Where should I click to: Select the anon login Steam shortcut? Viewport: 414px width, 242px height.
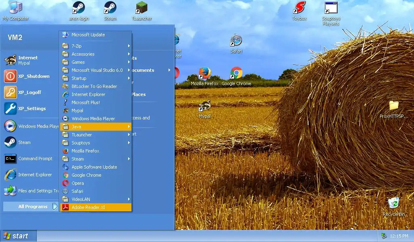(79, 10)
